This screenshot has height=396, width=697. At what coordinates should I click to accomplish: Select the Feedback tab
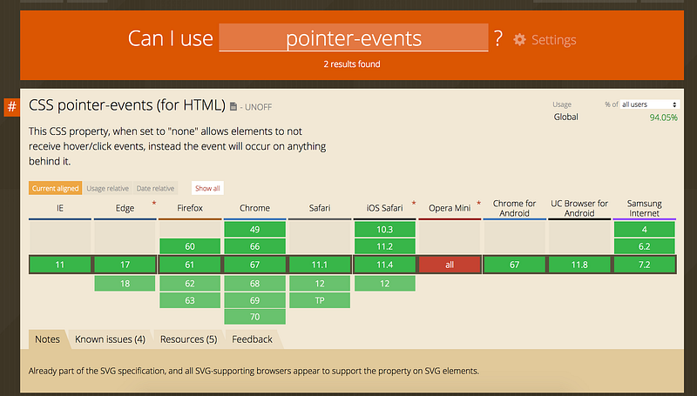point(252,339)
